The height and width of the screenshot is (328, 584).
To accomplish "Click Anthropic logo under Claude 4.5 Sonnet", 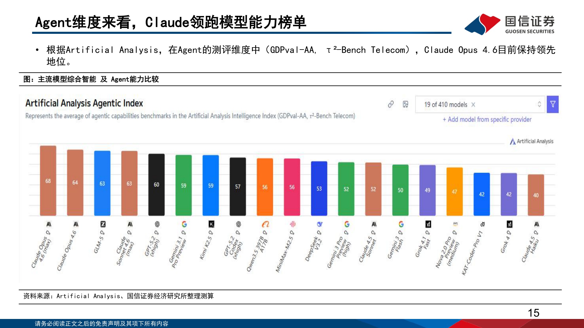I will click(x=374, y=224).
